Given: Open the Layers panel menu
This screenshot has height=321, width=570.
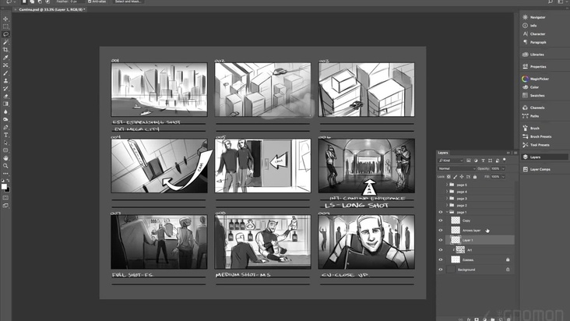Looking at the screenshot, I should pos(515,153).
